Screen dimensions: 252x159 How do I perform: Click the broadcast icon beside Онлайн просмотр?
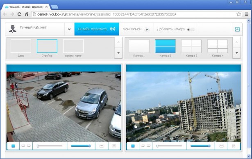pos(113,29)
